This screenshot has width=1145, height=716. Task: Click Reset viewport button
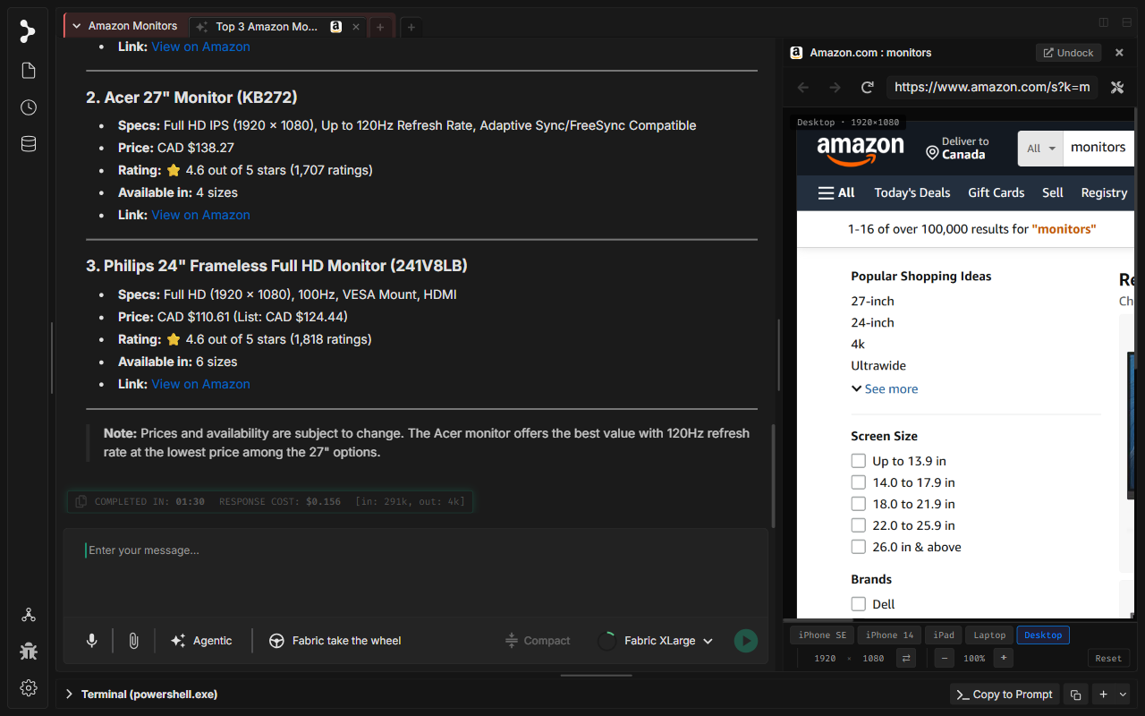[x=1108, y=659]
